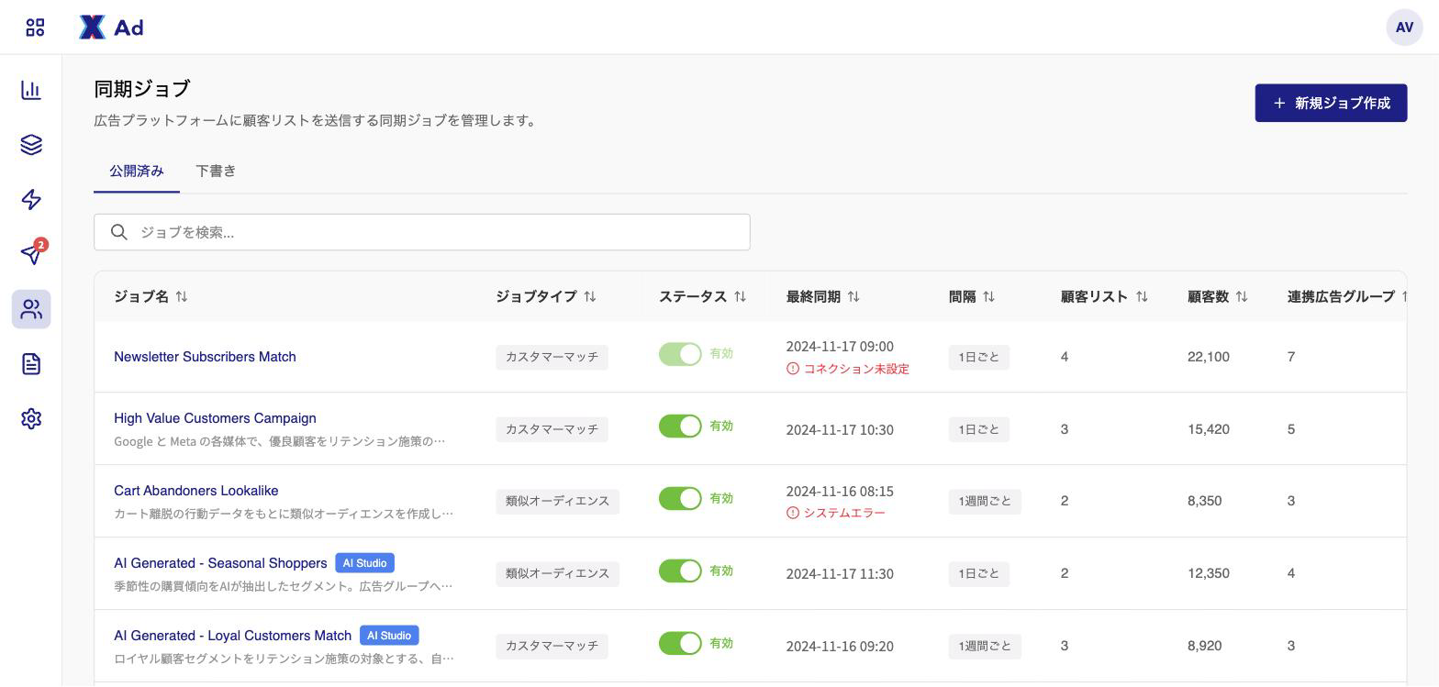The height and width of the screenshot is (687, 1439).
Task: Sort by 最終同期 column
Action: tap(853, 296)
